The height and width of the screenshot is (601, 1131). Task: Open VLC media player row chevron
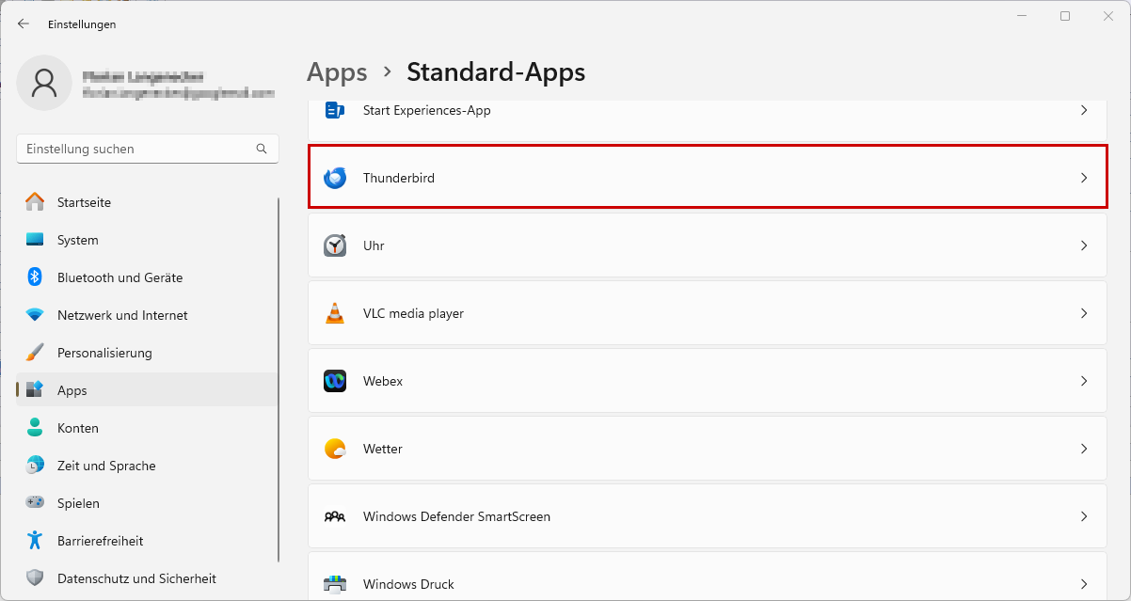tap(1084, 313)
